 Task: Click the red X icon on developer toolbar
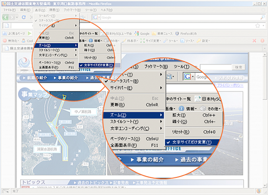pos(254,41)
